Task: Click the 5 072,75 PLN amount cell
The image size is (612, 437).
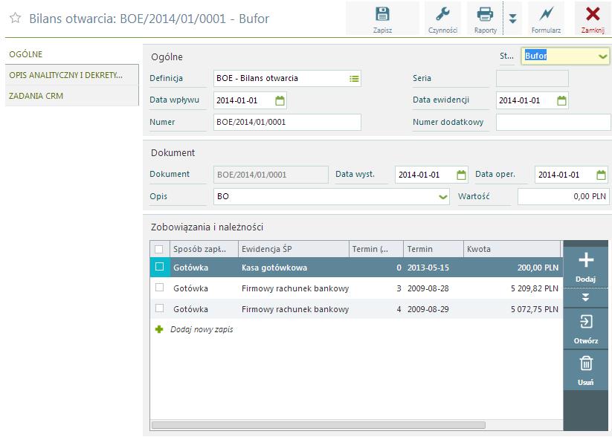Action: (512, 309)
